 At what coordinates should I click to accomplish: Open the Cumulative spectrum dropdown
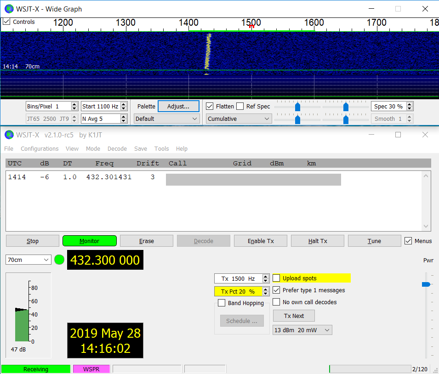(239, 119)
